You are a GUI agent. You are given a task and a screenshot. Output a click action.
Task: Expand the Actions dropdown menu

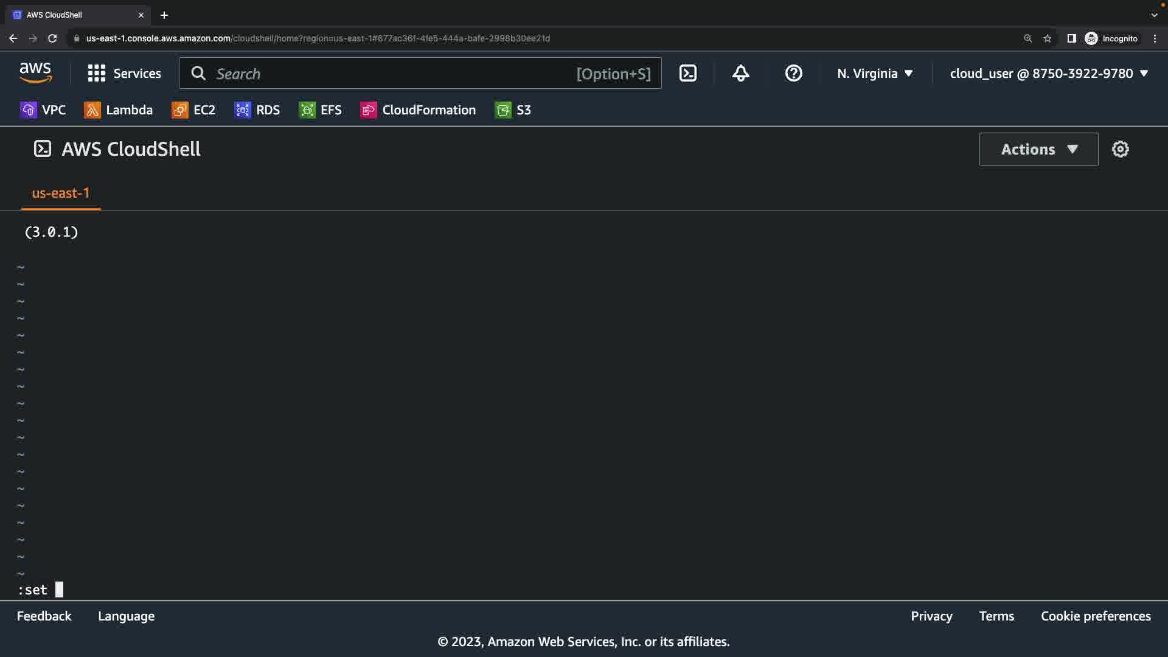coord(1038,149)
